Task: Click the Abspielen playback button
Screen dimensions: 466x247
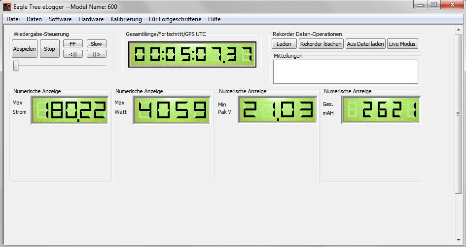Action: coord(25,49)
